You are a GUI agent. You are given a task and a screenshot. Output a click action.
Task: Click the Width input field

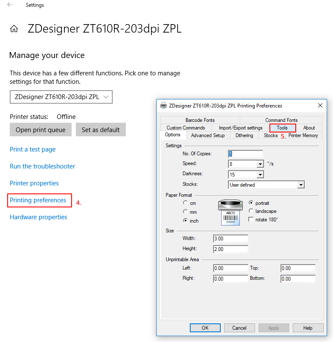coord(230,239)
